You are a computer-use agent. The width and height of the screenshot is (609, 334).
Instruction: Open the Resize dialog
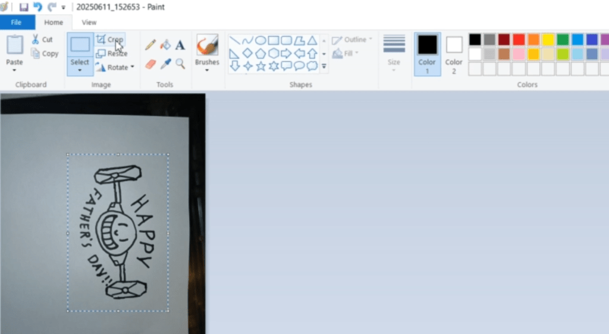point(111,54)
